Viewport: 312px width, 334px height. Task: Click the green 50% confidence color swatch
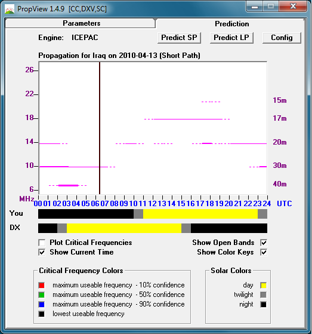(x=42, y=295)
